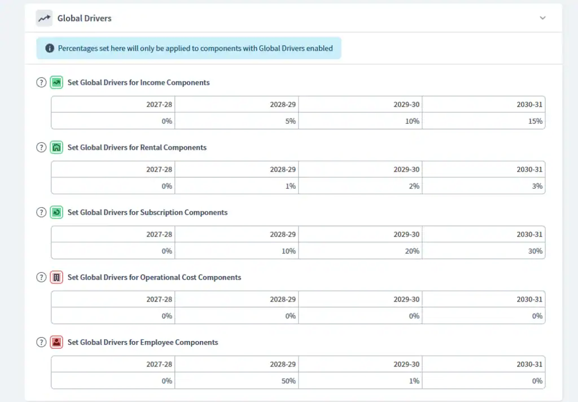
Task: Edit Income 2028-29 value of 5%
Action: (x=237, y=121)
